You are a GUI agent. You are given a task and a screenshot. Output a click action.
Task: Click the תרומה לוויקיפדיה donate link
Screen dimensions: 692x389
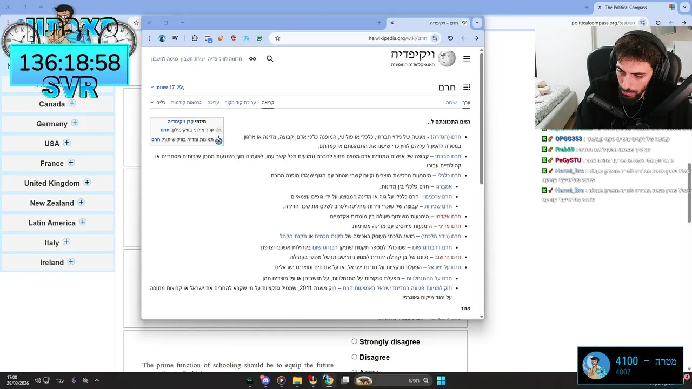(225, 58)
